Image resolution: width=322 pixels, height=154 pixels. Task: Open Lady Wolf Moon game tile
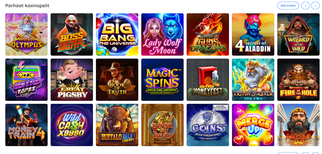pos(162,34)
